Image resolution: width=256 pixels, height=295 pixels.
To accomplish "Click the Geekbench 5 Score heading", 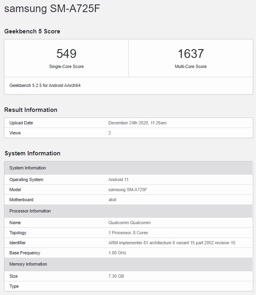I will tap(32, 31).
